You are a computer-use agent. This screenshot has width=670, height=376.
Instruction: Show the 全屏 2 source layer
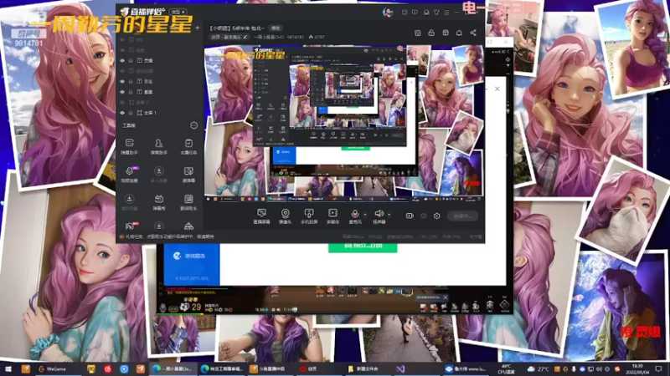pos(122,102)
